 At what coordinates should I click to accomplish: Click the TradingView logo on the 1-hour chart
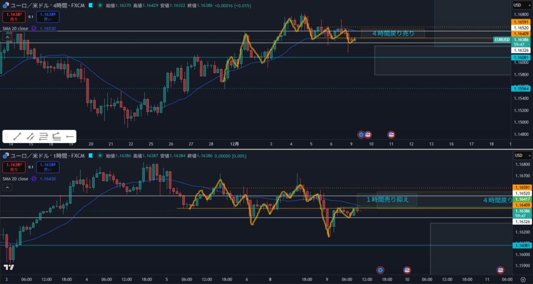8,267
